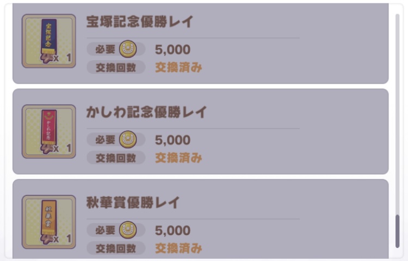Click 交換済み status under 秋華賞優勝レイ

point(178,249)
